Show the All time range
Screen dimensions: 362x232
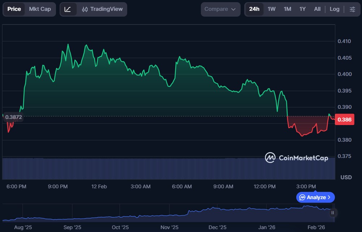pyautogui.click(x=317, y=9)
